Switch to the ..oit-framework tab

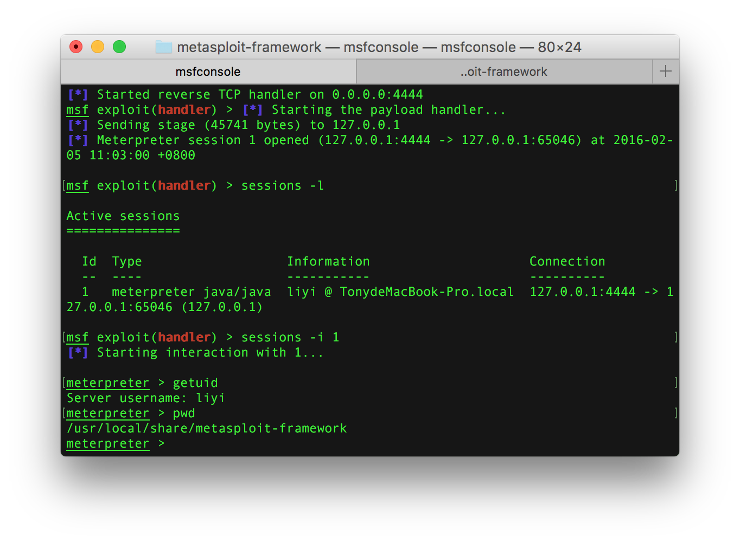(x=504, y=72)
